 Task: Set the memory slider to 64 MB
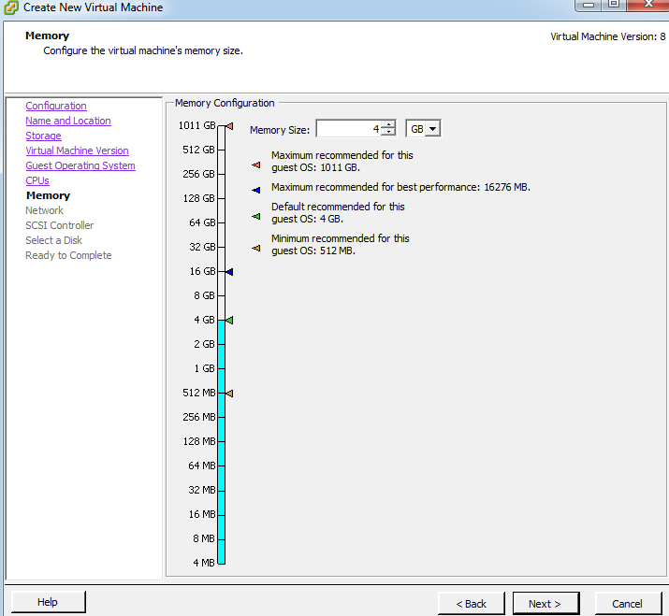coord(221,466)
